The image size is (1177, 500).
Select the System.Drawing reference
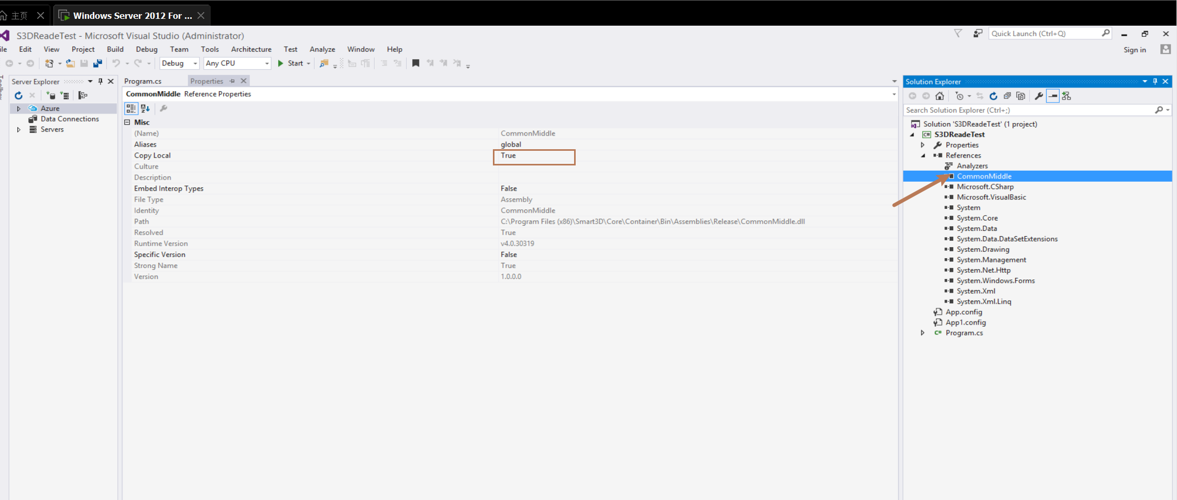pyautogui.click(x=983, y=249)
